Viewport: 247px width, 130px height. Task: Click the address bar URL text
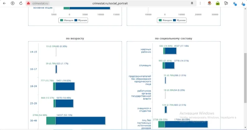110,3
